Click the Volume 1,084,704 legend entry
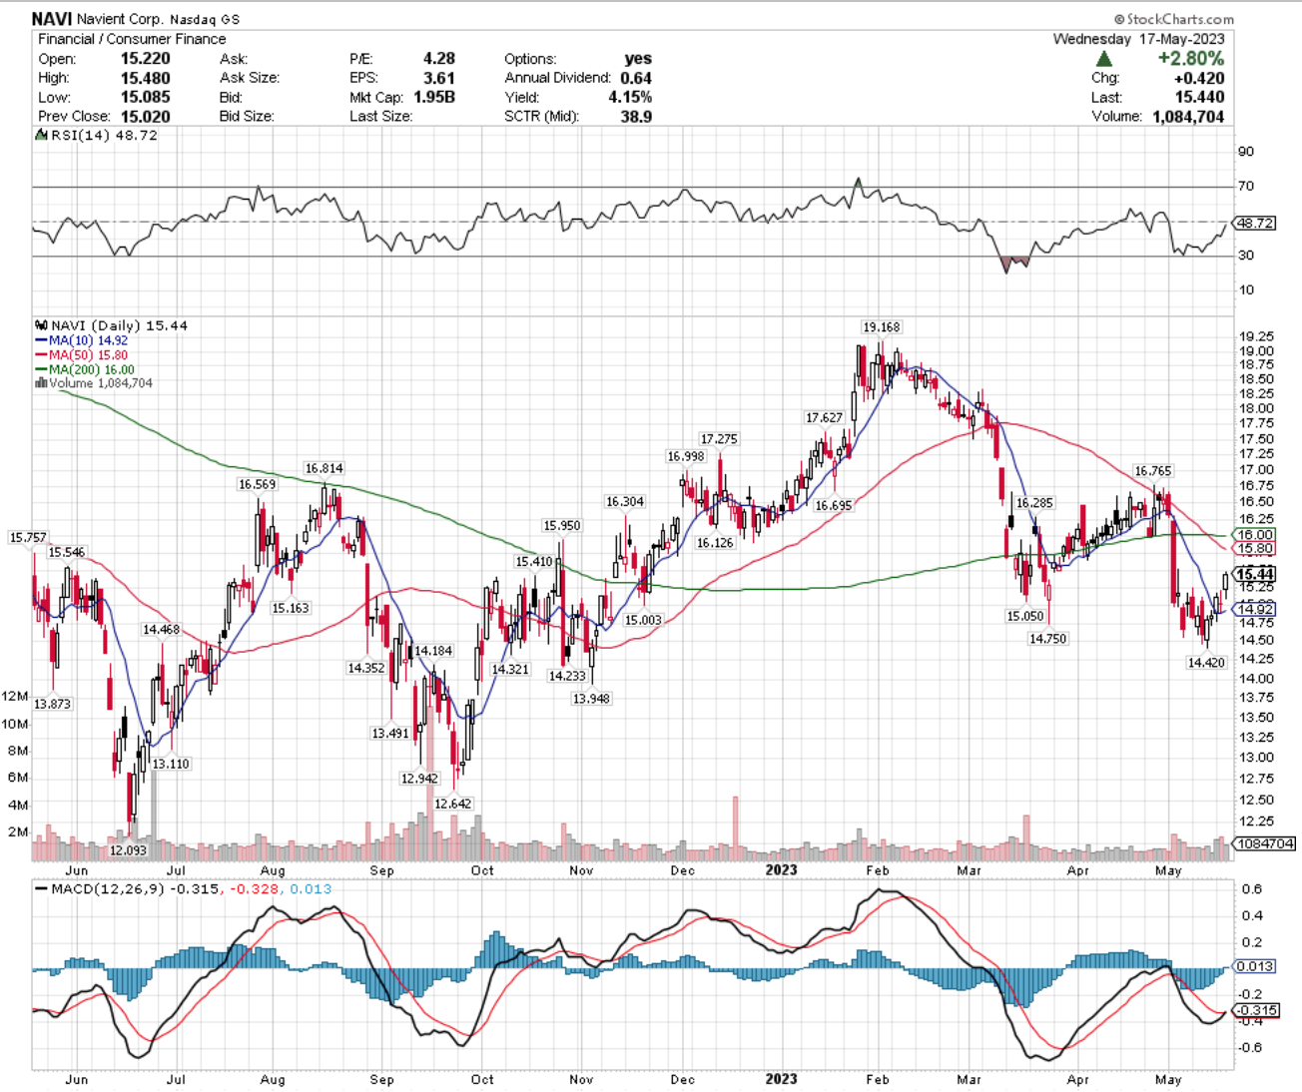Image resolution: width=1302 pixels, height=1092 pixels. 94,383
